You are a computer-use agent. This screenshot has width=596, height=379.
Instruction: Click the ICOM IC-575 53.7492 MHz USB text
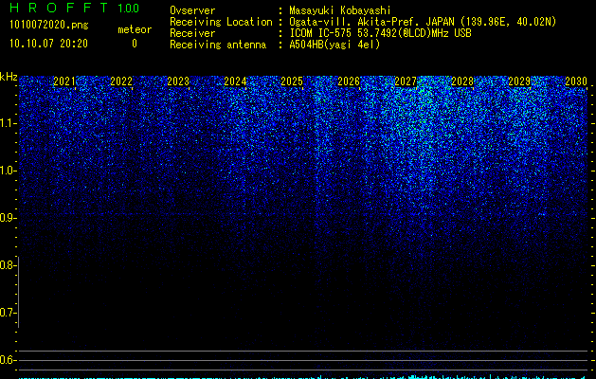[380, 33]
